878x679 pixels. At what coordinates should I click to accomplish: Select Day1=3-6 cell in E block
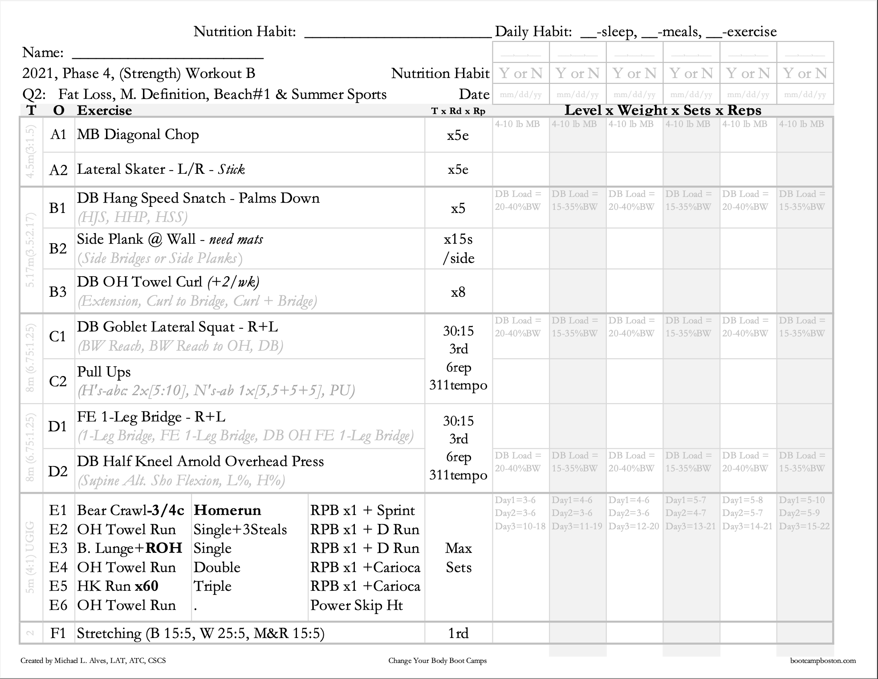[515, 500]
